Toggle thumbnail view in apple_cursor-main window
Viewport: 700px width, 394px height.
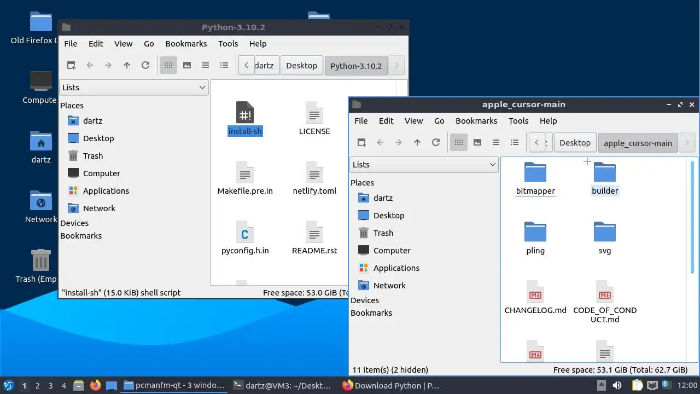tap(477, 142)
